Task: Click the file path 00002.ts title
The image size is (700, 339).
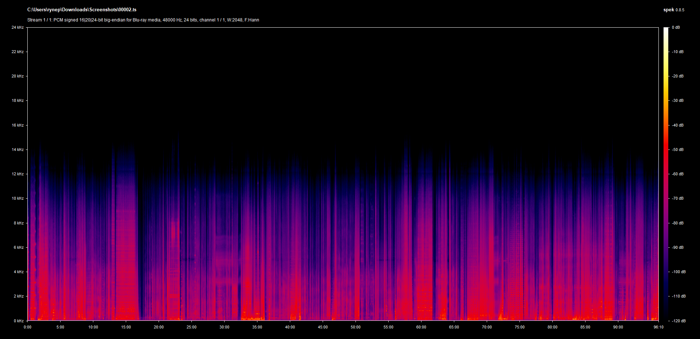Action: [82, 10]
